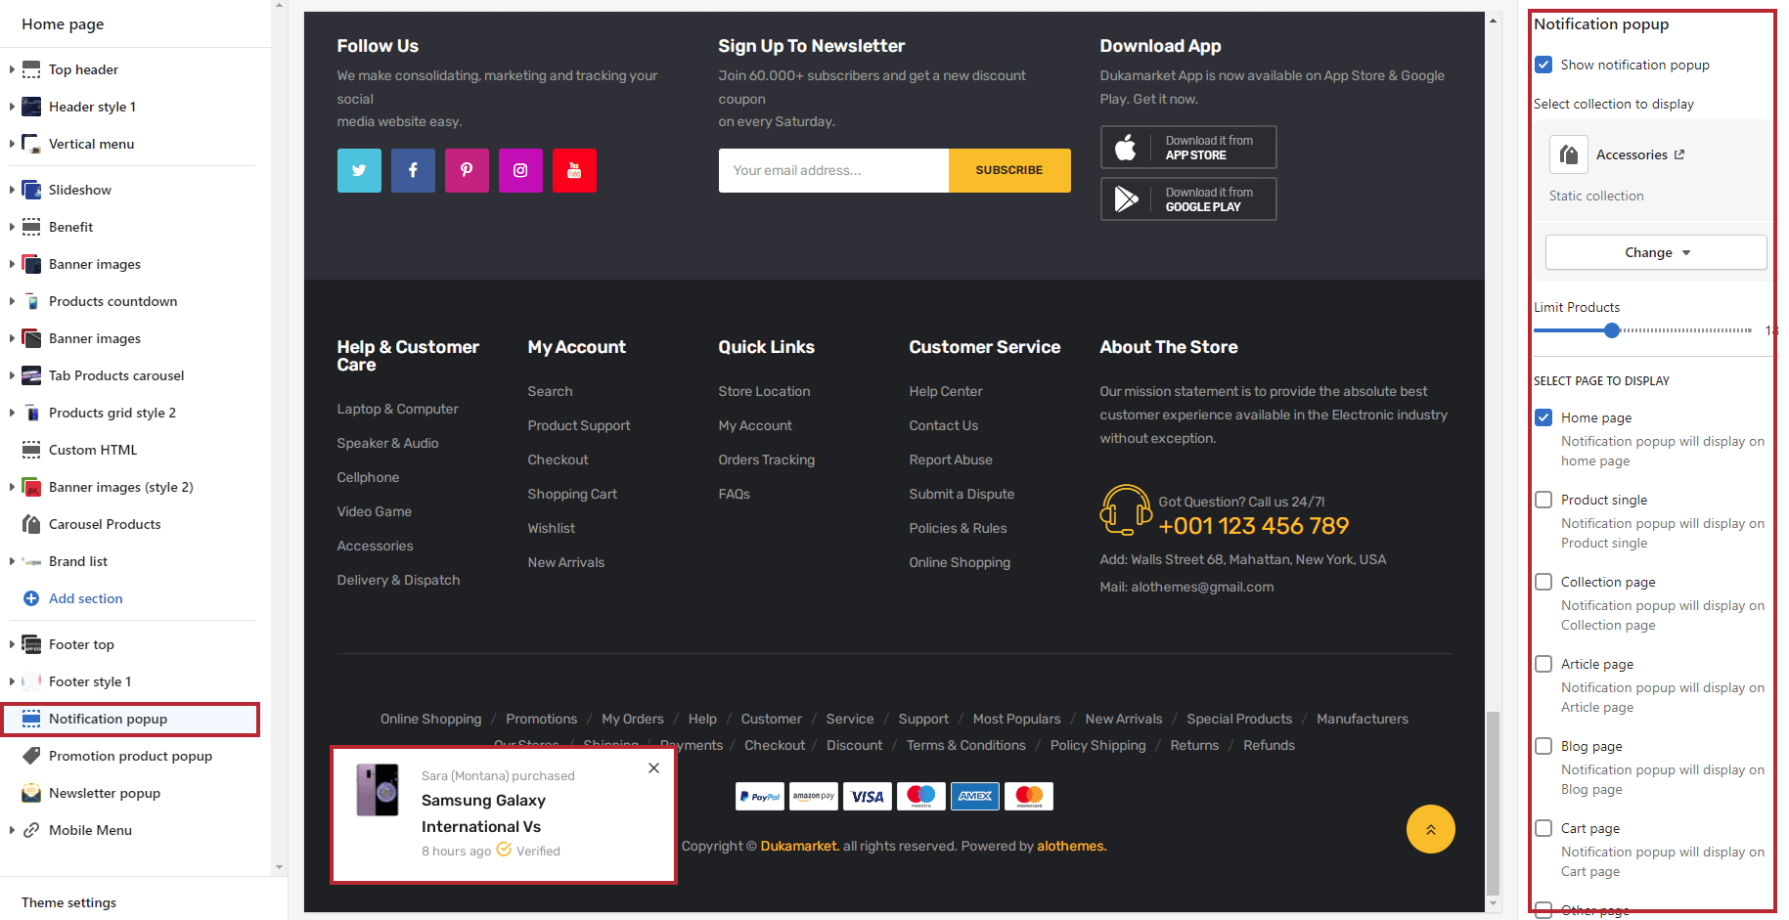The height and width of the screenshot is (920, 1789).
Task: Close the Samsung Galaxy purchase notification
Action: (x=653, y=768)
